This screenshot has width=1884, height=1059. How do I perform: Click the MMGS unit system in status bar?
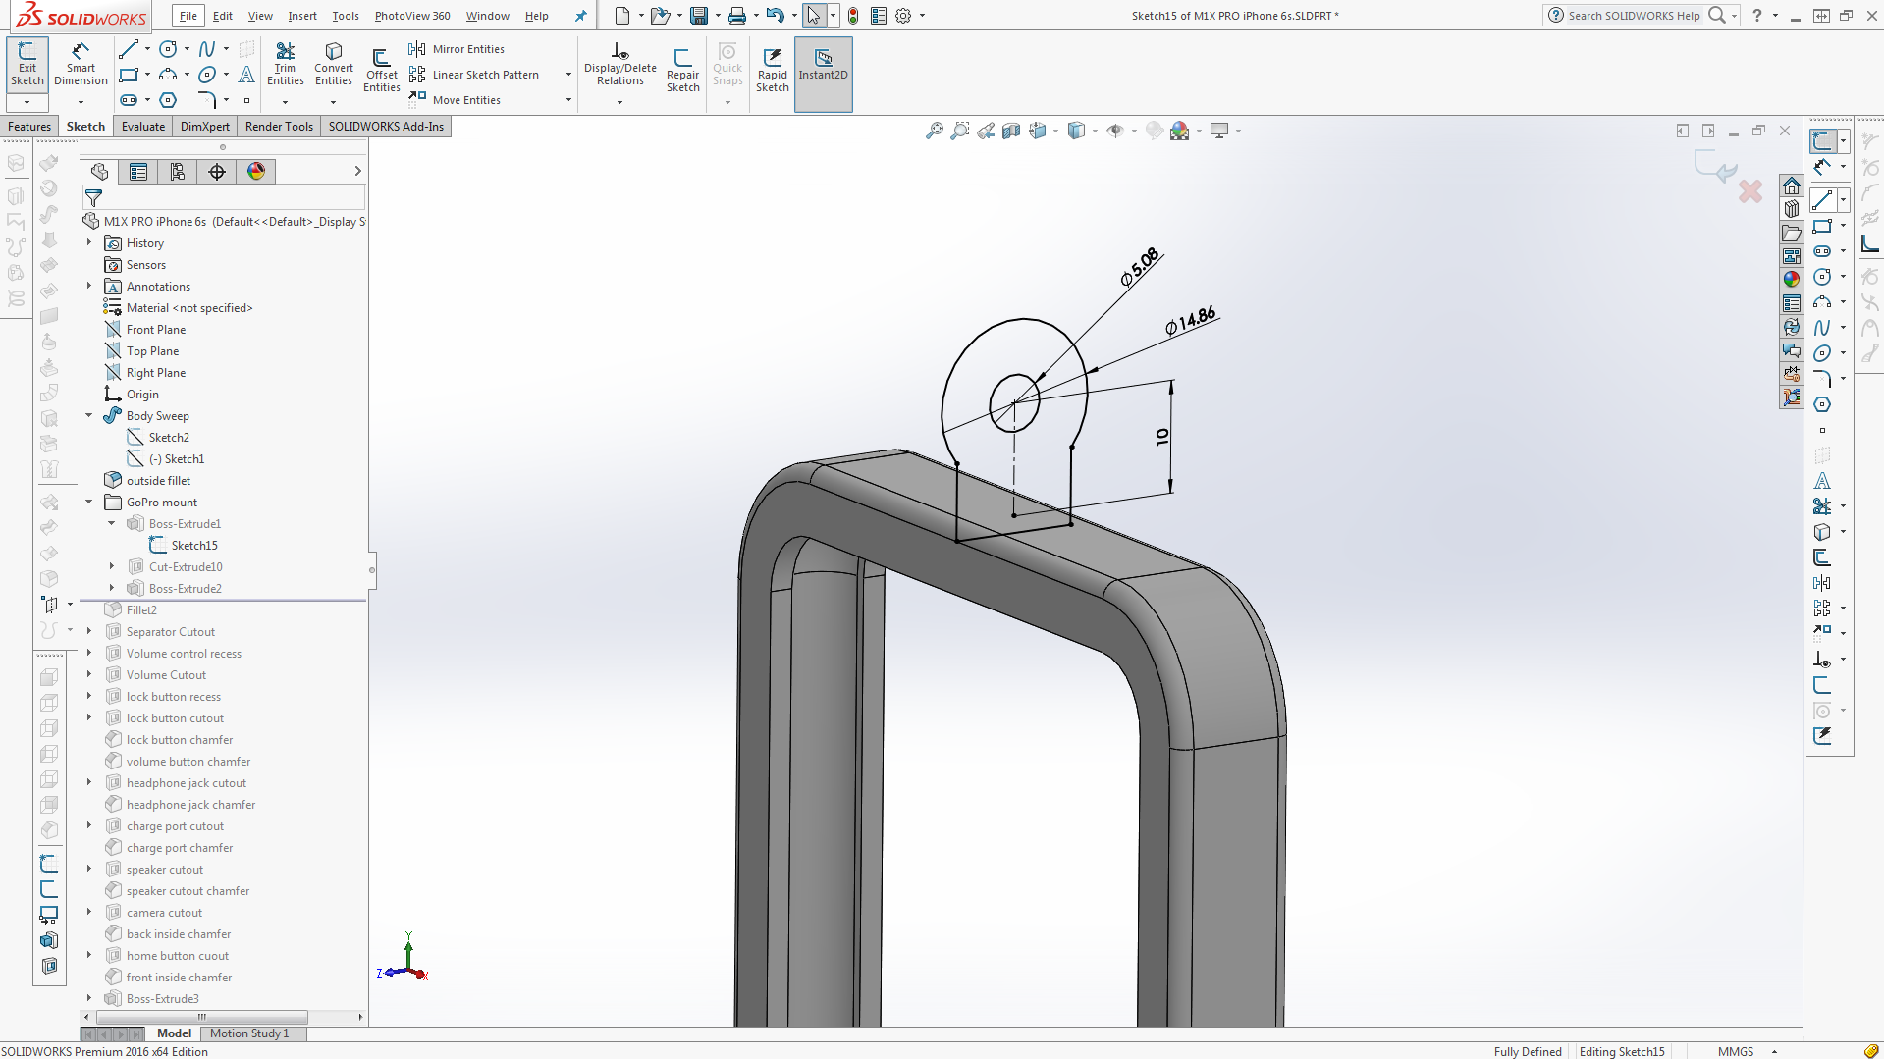pos(1736,1051)
